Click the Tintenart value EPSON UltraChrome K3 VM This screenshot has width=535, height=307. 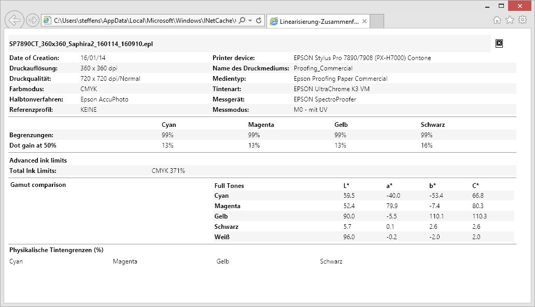[332, 89]
